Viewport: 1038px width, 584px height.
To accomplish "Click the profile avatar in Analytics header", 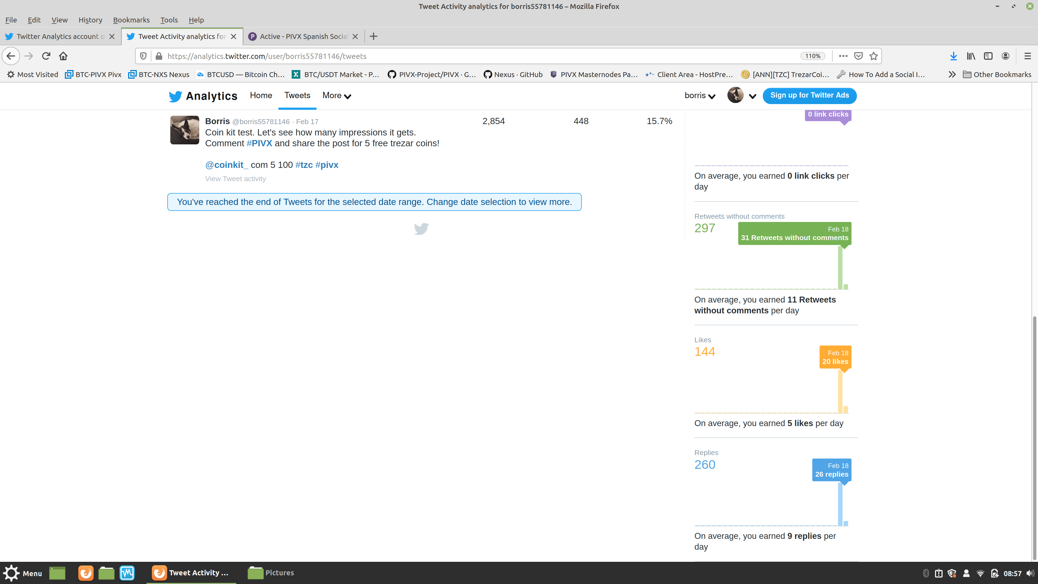I will point(735,95).
